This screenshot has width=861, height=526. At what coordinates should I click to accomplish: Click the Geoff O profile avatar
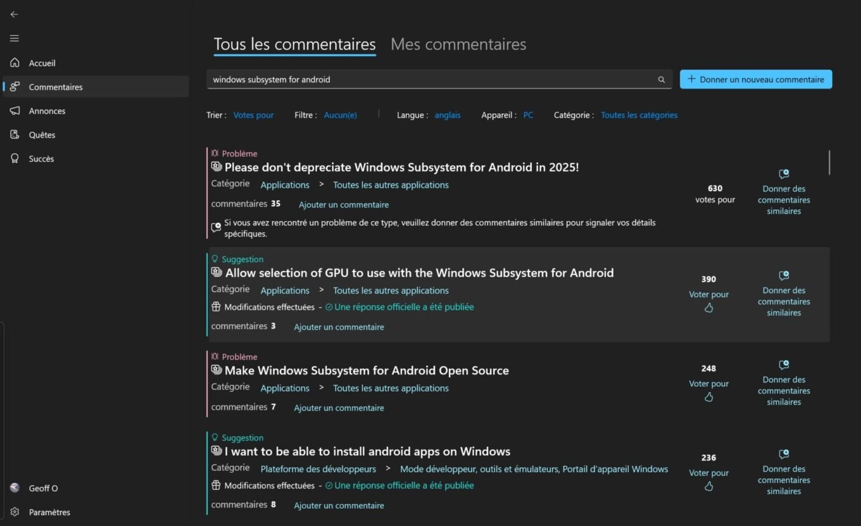pos(15,488)
